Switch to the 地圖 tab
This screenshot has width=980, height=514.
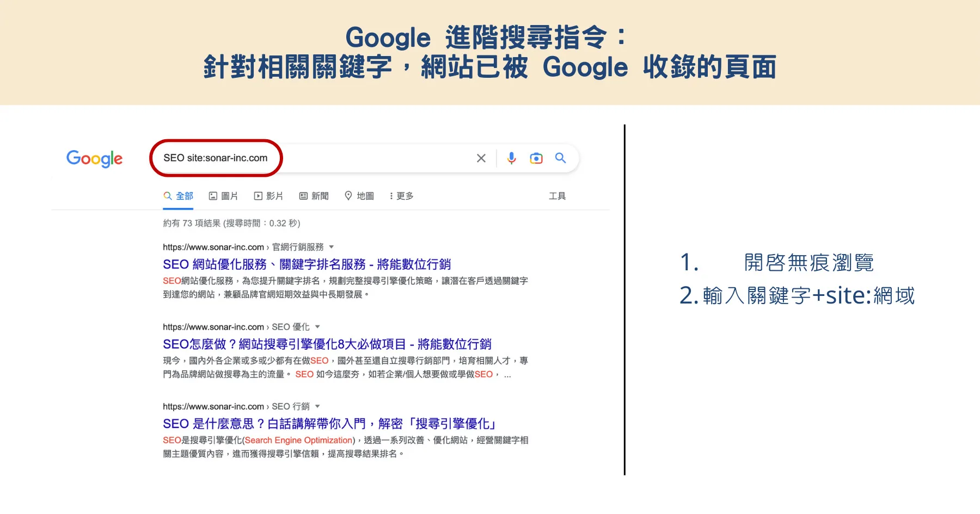359,196
